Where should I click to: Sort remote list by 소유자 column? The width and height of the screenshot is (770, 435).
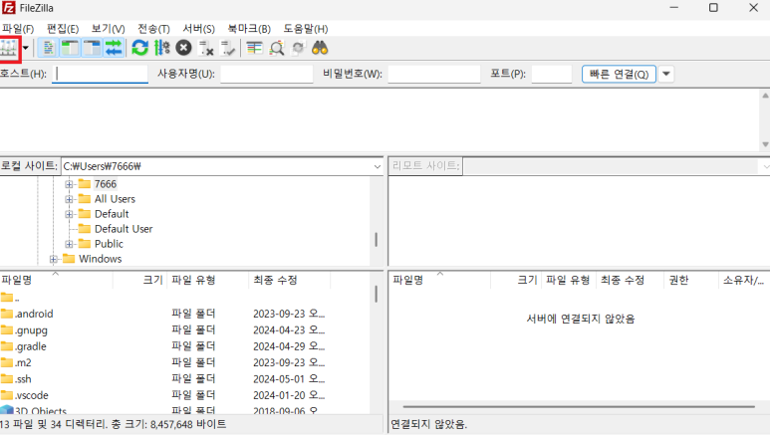(x=744, y=280)
